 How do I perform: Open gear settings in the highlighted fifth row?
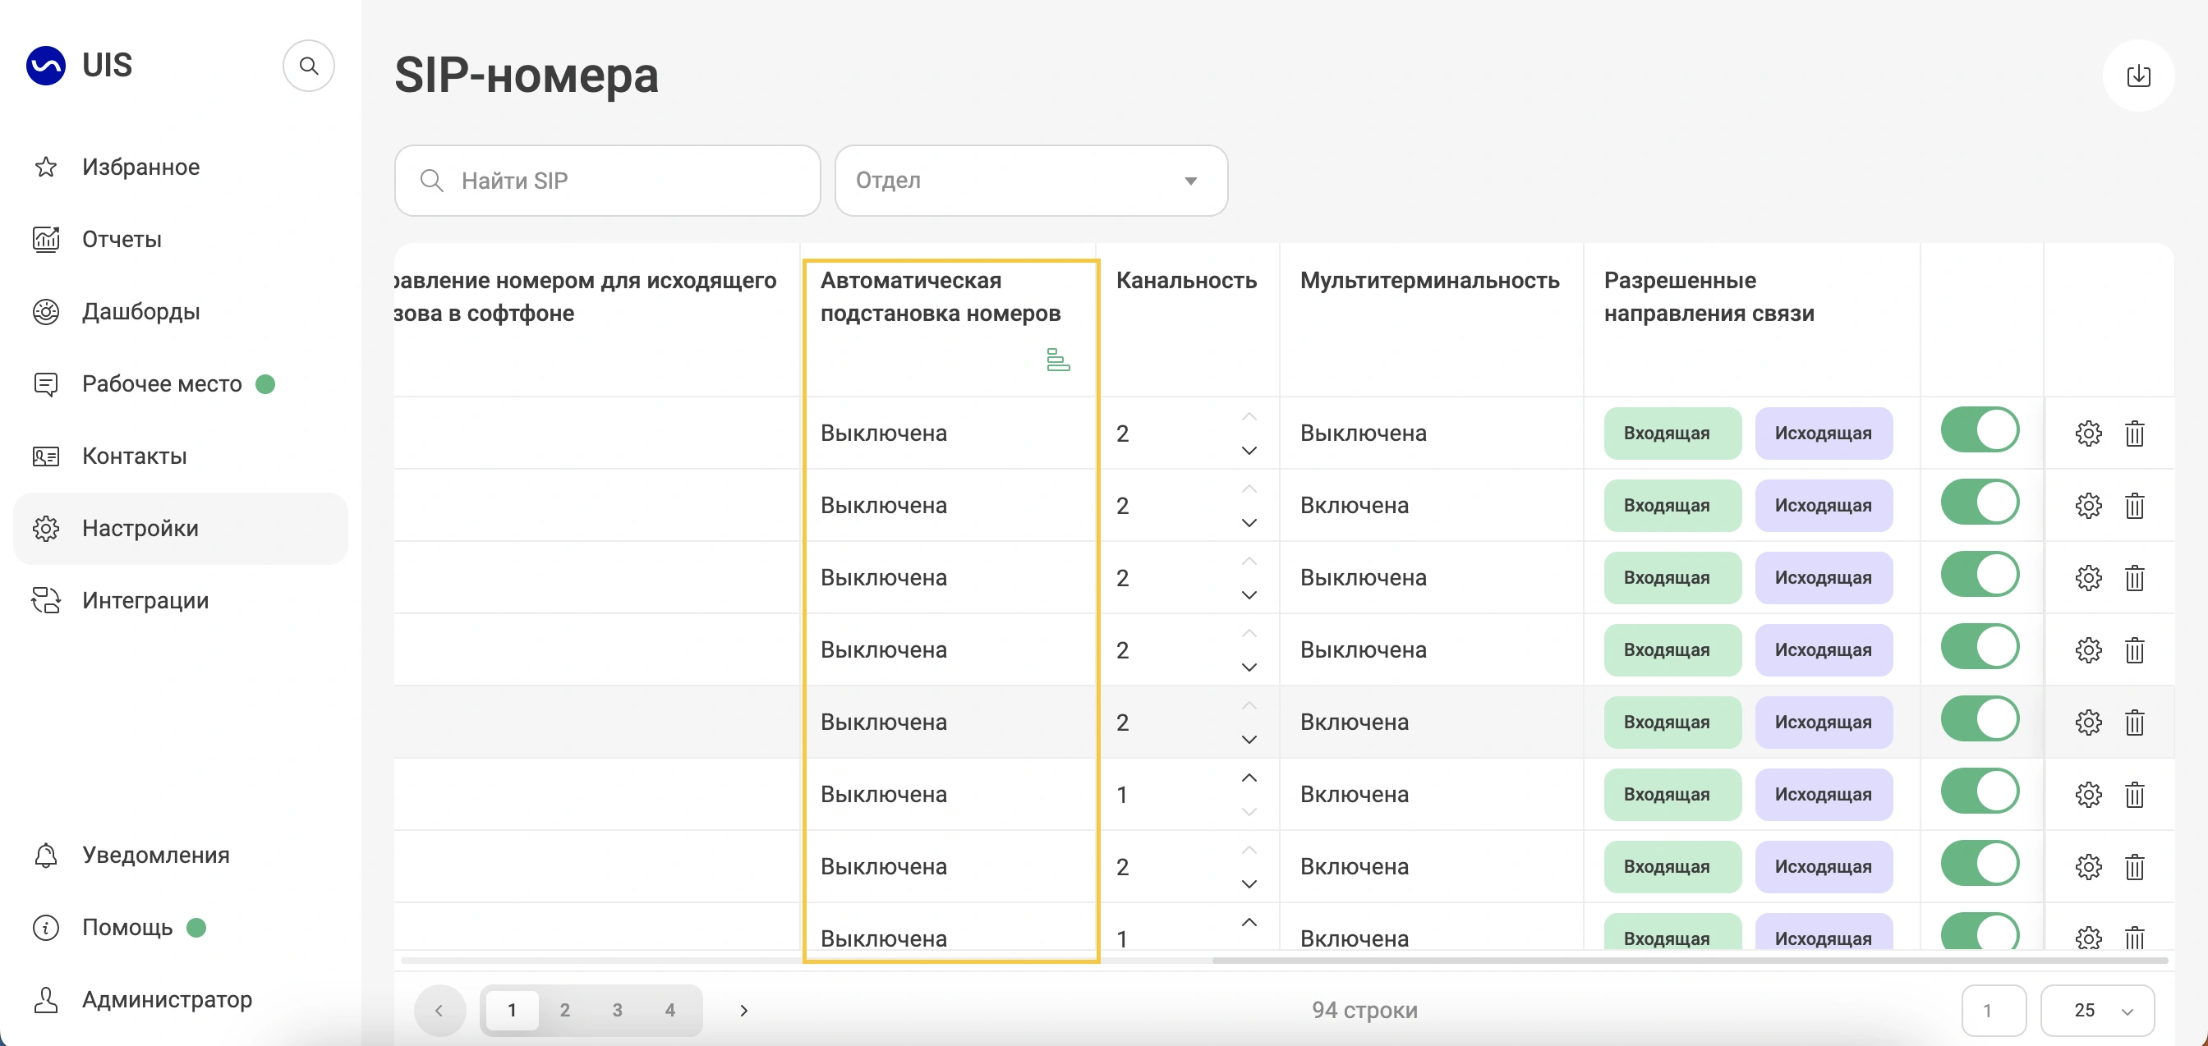(x=2088, y=723)
